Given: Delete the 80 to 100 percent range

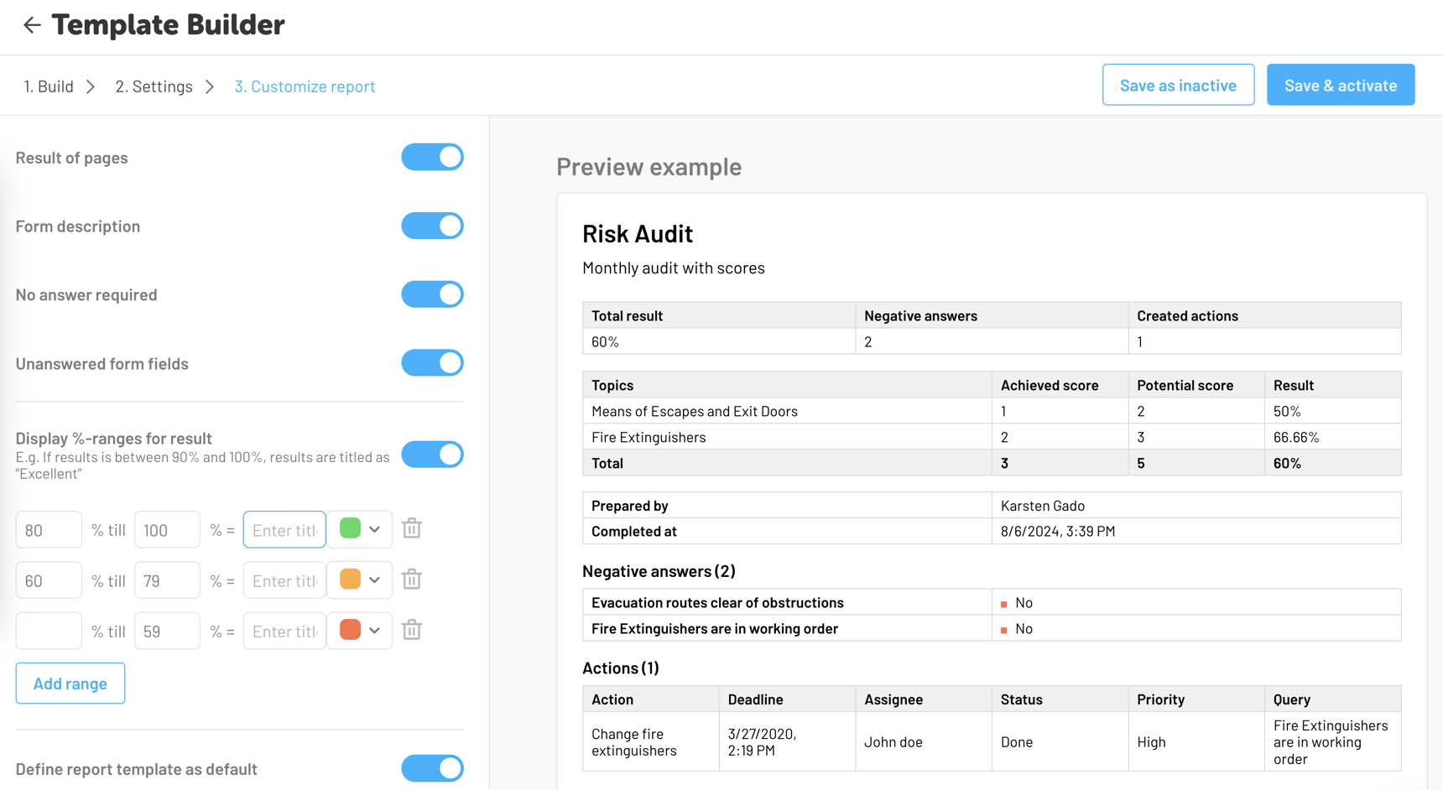Looking at the screenshot, I should [412, 528].
